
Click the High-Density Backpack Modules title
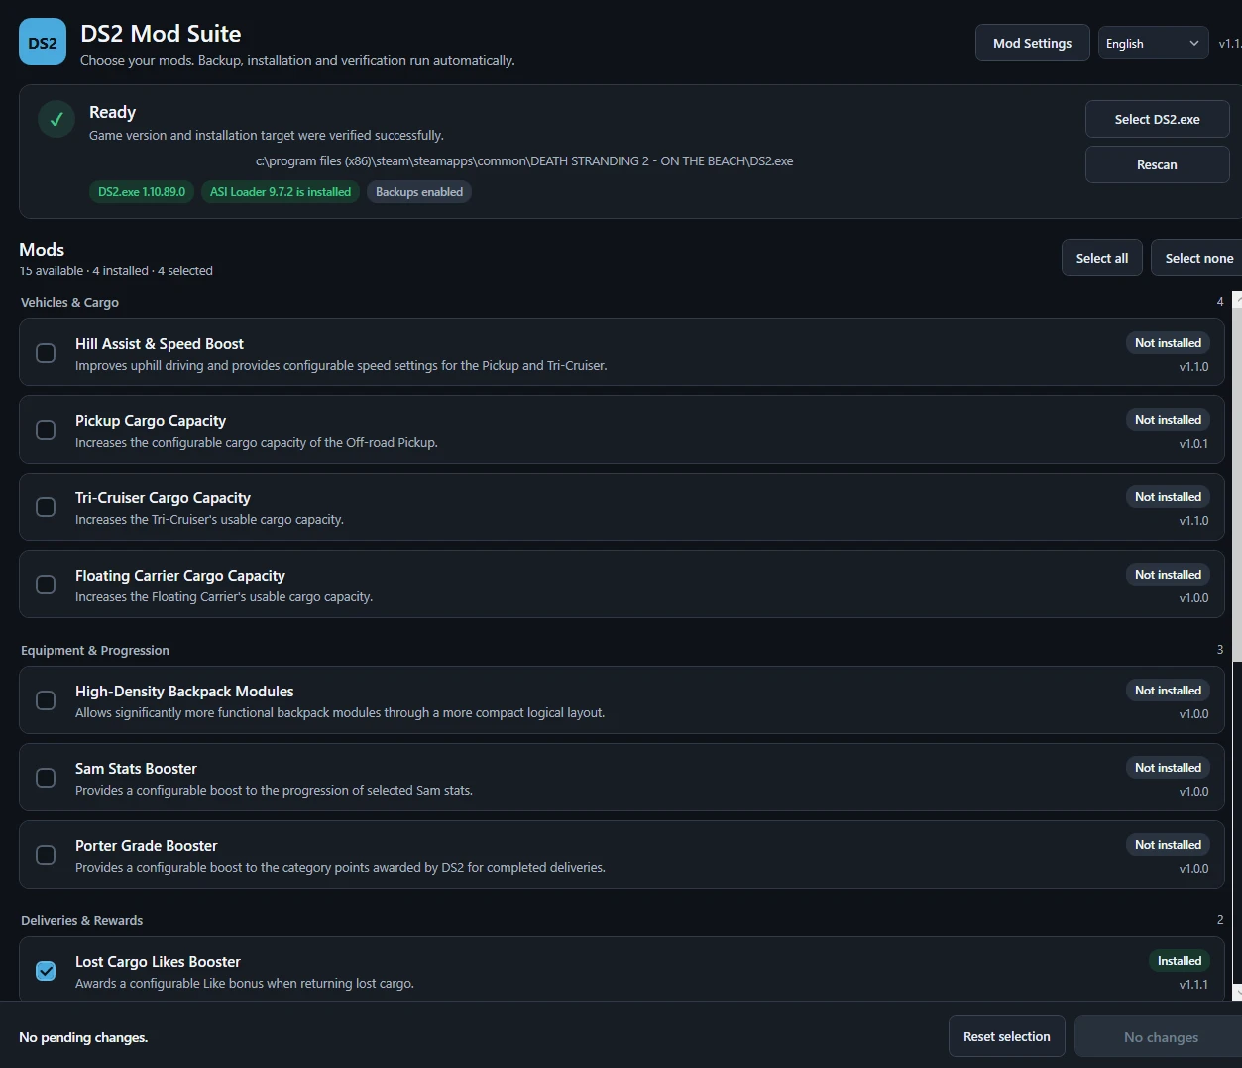pyautogui.click(x=184, y=692)
